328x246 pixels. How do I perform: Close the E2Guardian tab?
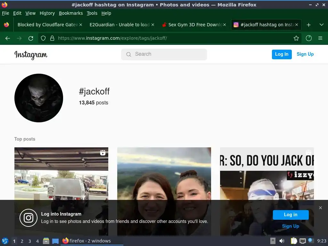point(153,25)
